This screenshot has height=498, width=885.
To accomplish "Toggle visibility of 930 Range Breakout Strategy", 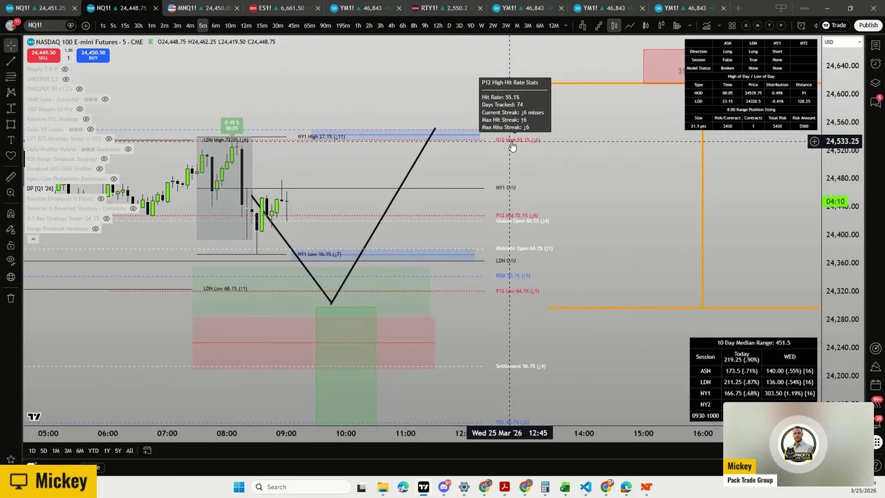I will [104, 158].
